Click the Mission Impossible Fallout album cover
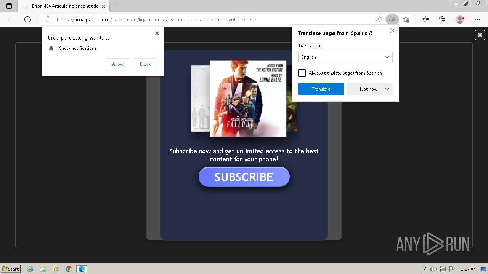488x274 pixels. coord(248,99)
